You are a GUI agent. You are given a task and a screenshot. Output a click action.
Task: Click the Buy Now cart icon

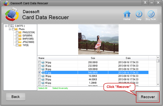point(151,14)
